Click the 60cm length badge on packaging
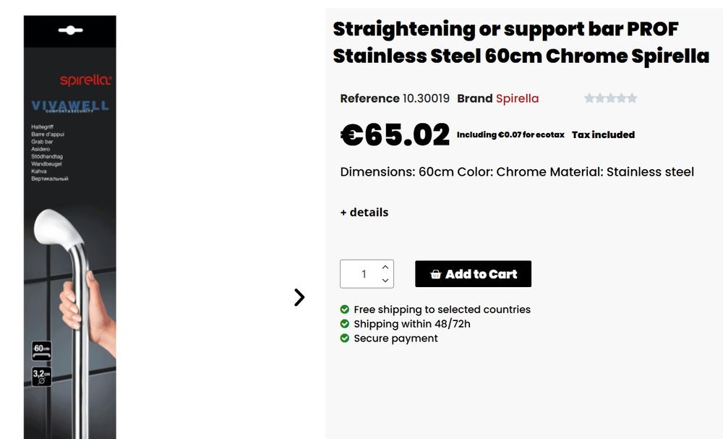This screenshot has width=723, height=439. click(x=42, y=351)
